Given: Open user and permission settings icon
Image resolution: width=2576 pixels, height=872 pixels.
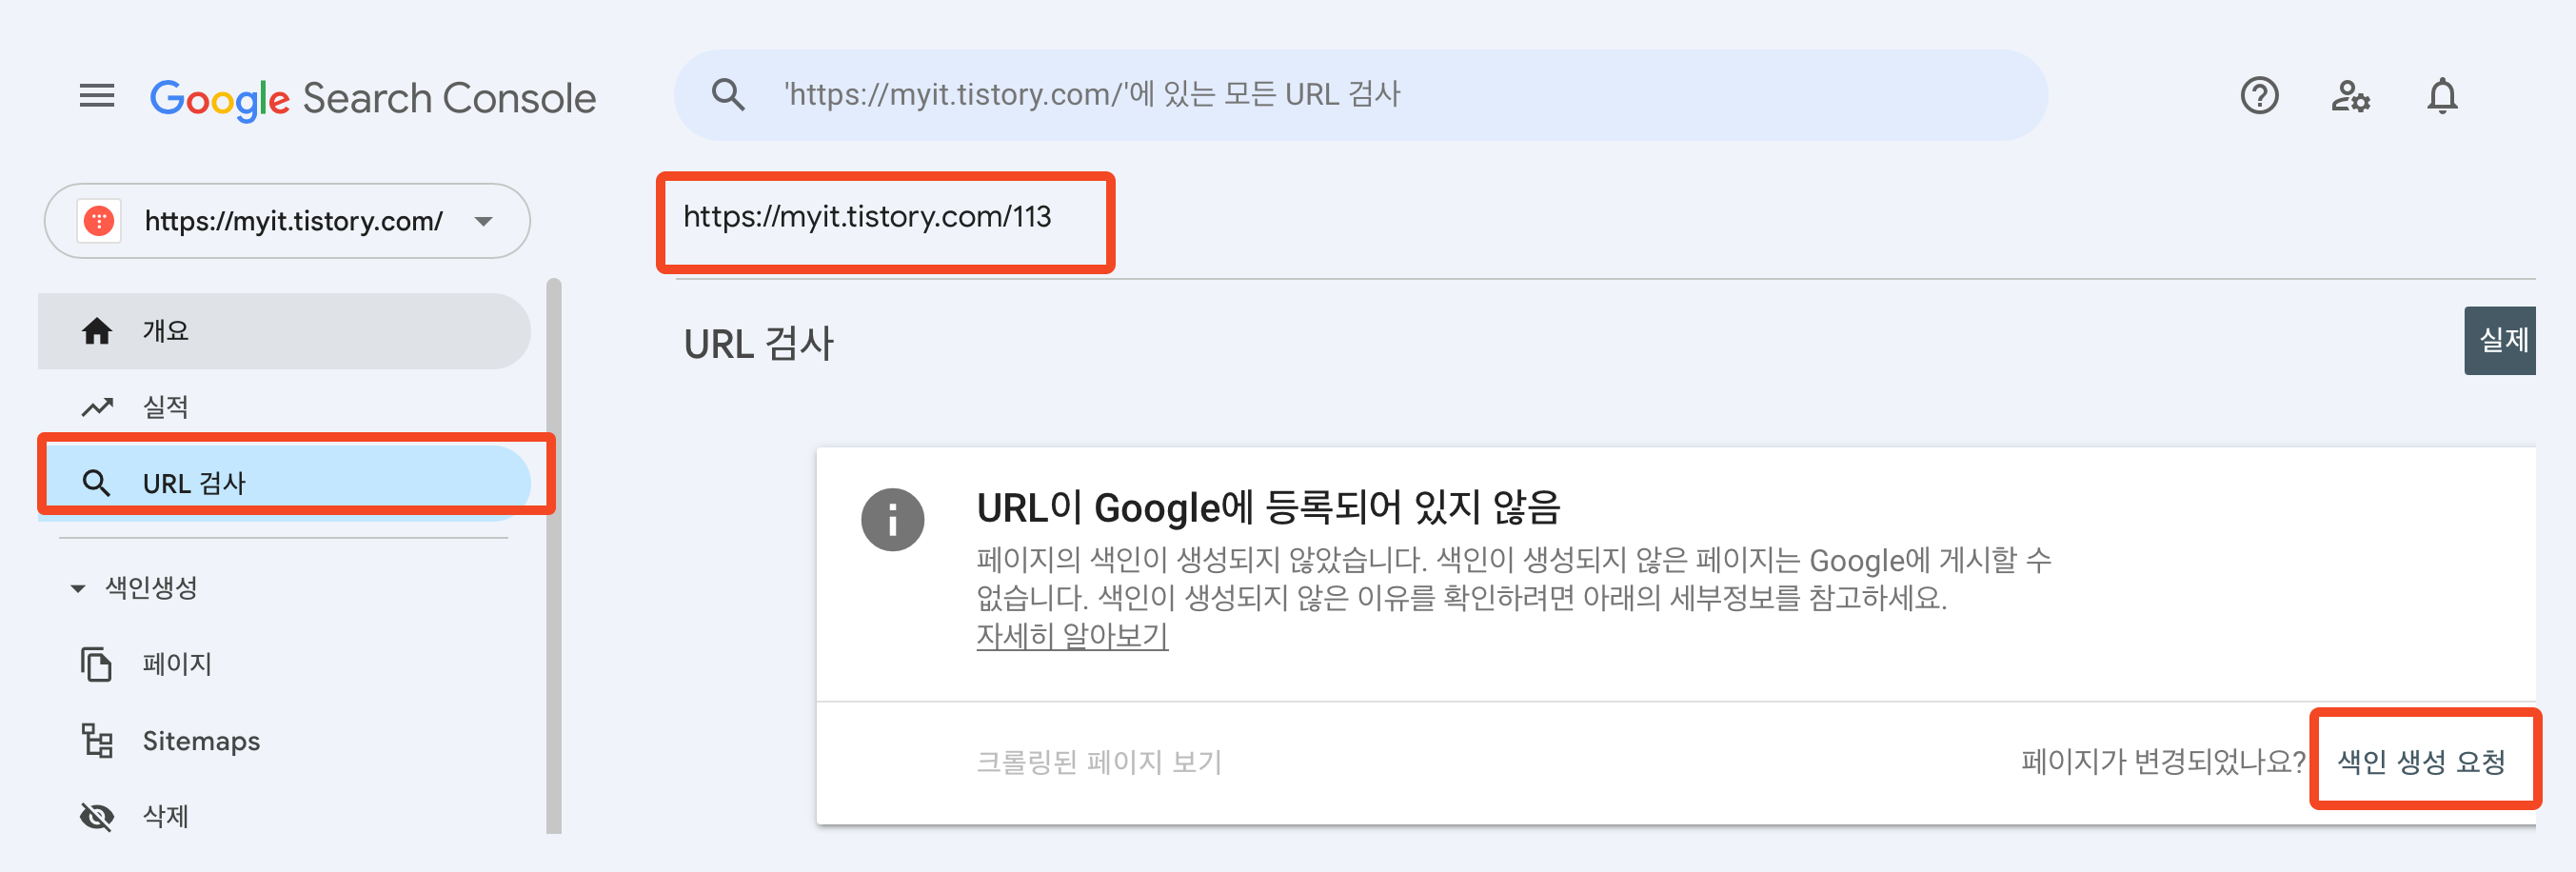Looking at the screenshot, I should tap(2350, 96).
